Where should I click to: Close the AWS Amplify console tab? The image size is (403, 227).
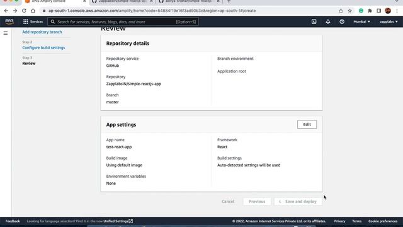(84, 1)
